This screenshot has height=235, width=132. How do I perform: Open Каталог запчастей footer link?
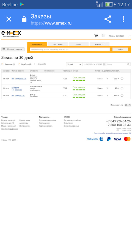(x=8, y=120)
